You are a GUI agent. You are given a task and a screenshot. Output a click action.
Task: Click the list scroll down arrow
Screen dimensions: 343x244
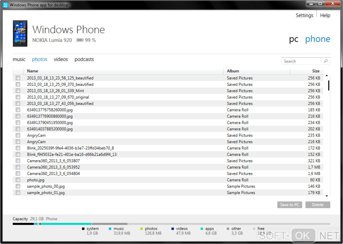(327, 196)
